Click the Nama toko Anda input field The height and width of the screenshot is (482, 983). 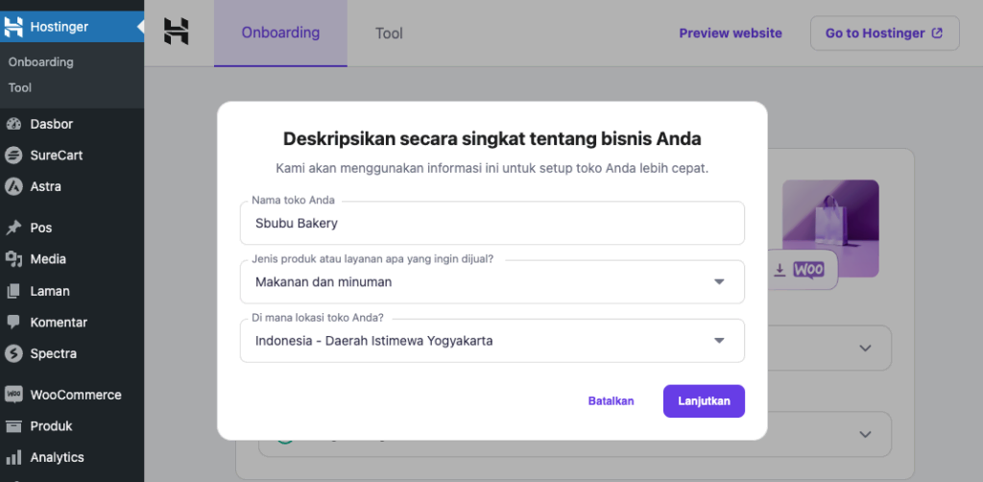pos(491,224)
